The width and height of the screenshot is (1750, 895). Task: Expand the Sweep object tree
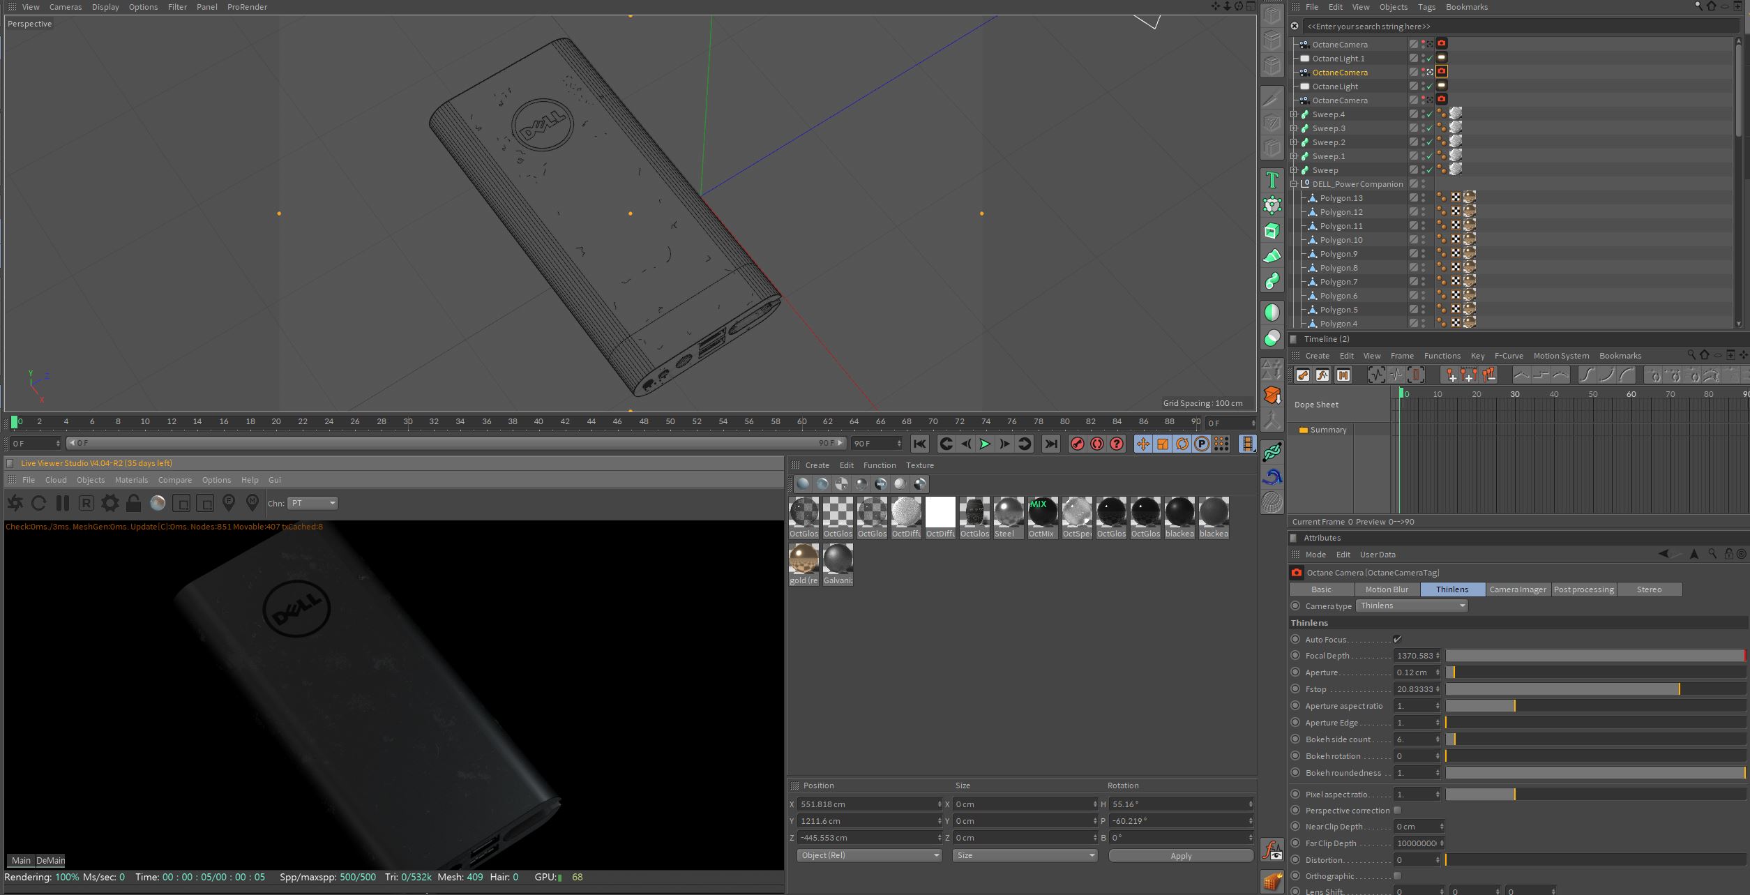point(1294,170)
